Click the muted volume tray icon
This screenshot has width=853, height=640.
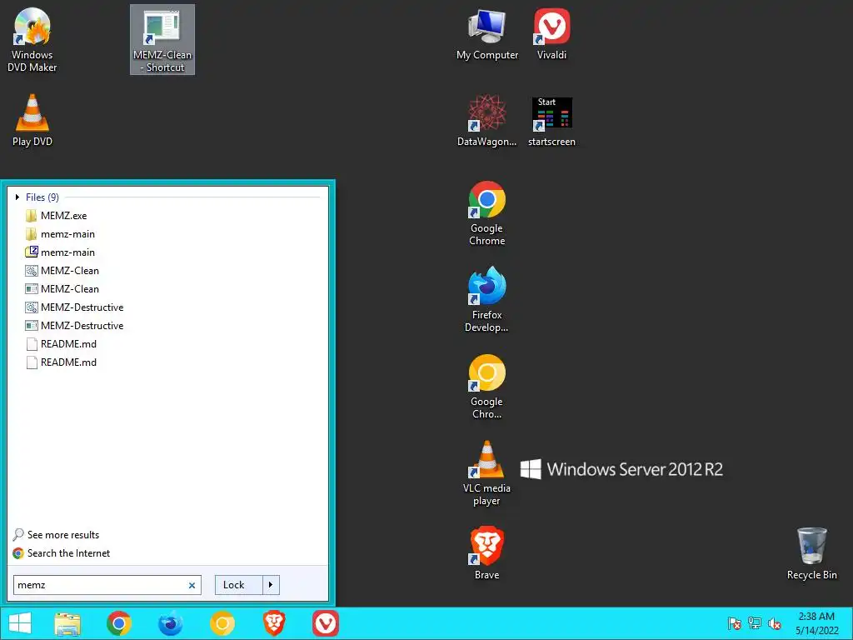(x=775, y=623)
